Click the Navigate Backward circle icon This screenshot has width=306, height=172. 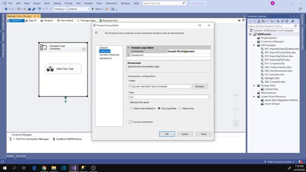coord(6,9)
